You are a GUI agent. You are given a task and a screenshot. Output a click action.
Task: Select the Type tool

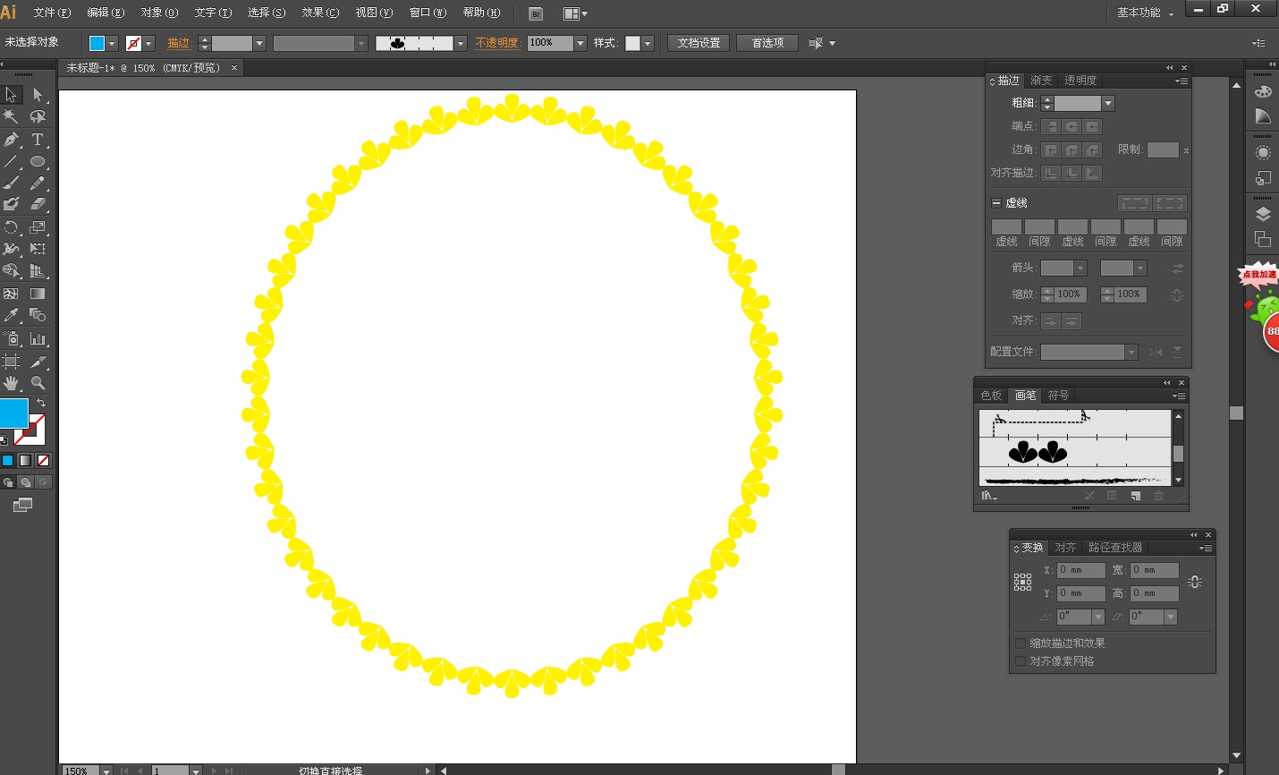tap(38, 140)
